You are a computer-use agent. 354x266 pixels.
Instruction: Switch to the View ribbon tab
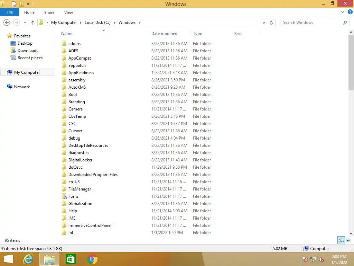(68, 12)
